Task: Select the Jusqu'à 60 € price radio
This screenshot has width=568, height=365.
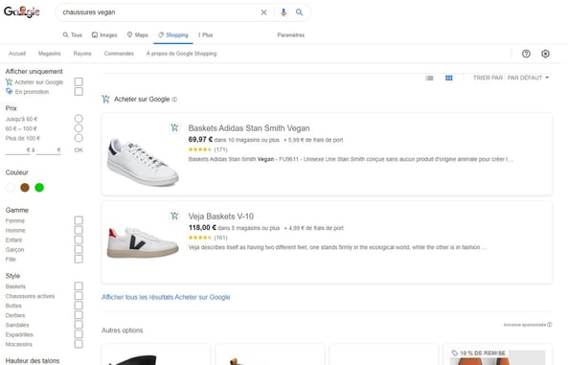Action: [x=79, y=119]
